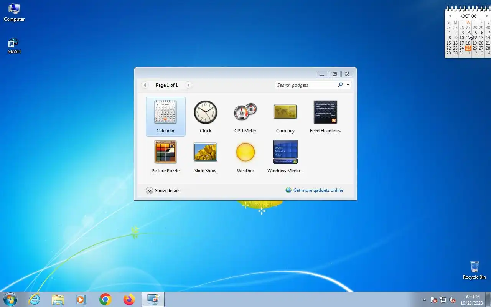Click the Show desktop button
Viewport: 491px width, 307px height.
pyautogui.click(x=488, y=299)
